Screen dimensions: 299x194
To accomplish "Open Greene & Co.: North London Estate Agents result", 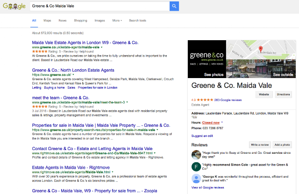I will (73, 70).
